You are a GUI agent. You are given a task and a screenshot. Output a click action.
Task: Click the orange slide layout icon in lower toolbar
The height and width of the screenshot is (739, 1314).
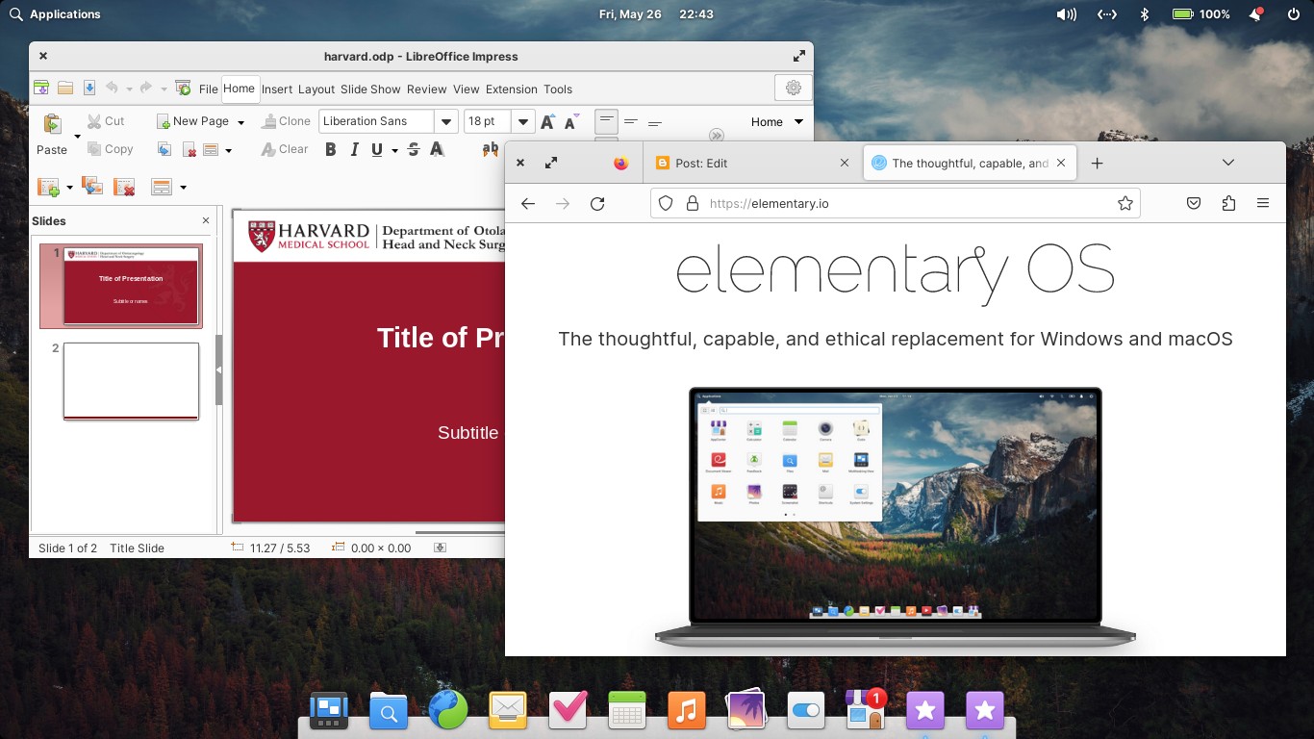coord(162,187)
